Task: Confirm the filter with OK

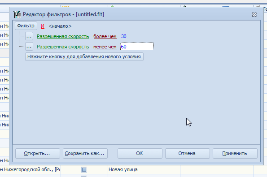Action: point(140,153)
